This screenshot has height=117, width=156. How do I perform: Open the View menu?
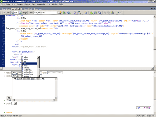coord(14,4)
